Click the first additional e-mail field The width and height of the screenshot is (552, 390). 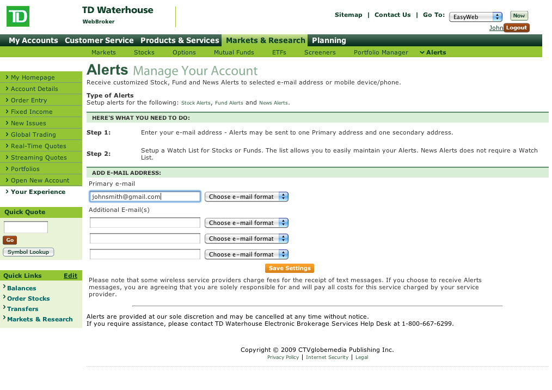(145, 223)
